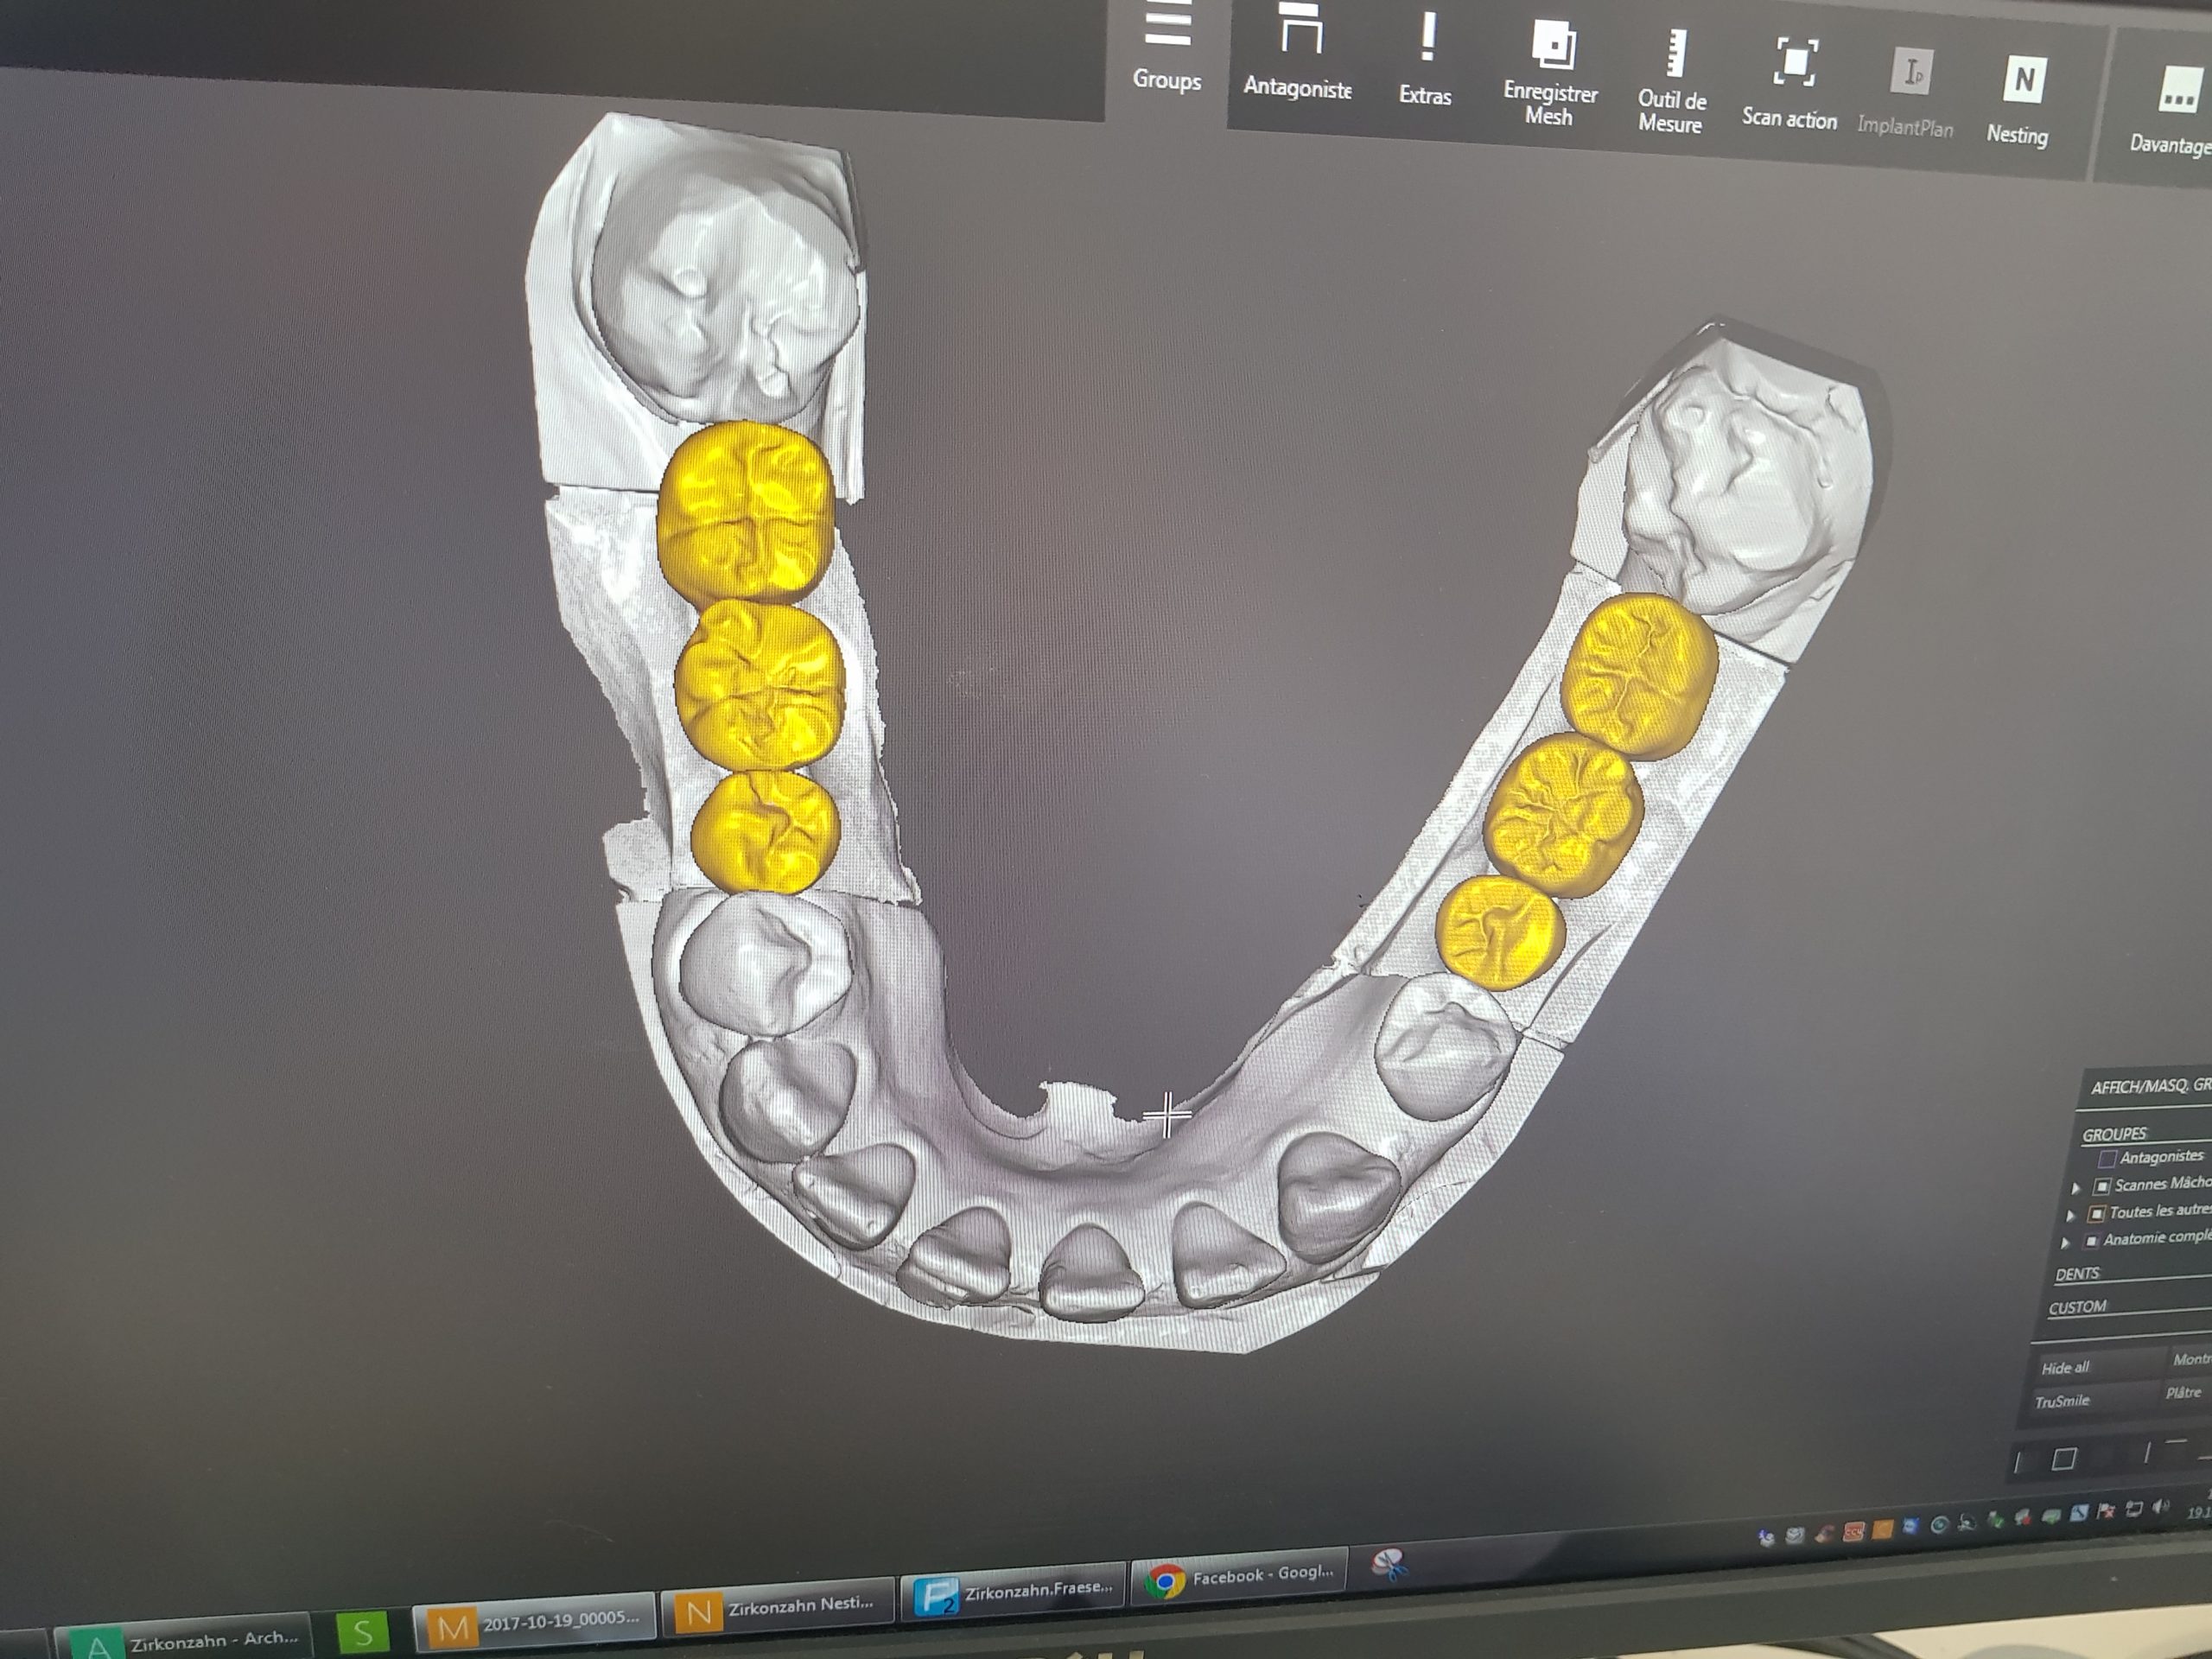Open the DENTS section header

coord(2077,1274)
